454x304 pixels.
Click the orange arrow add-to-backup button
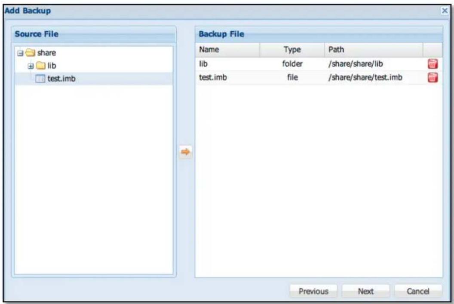(x=185, y=152)
